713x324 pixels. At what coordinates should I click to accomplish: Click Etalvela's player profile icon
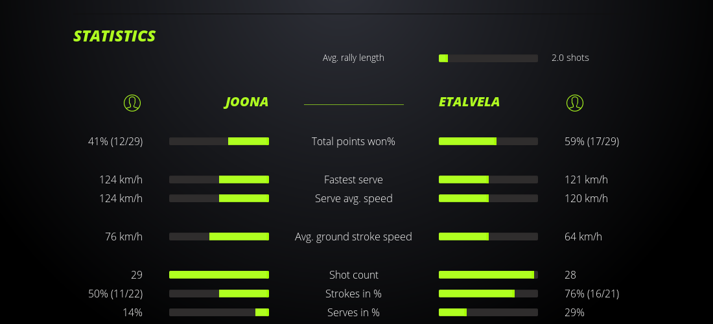(x=575, y=103)
